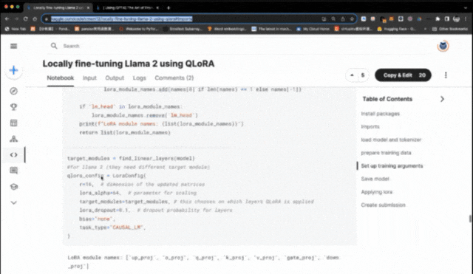Click the page scrollbar thumb
473x274 pixels.
point(470,219)
